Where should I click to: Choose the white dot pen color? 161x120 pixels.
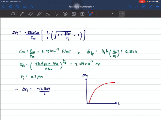(x=113, y=14)
